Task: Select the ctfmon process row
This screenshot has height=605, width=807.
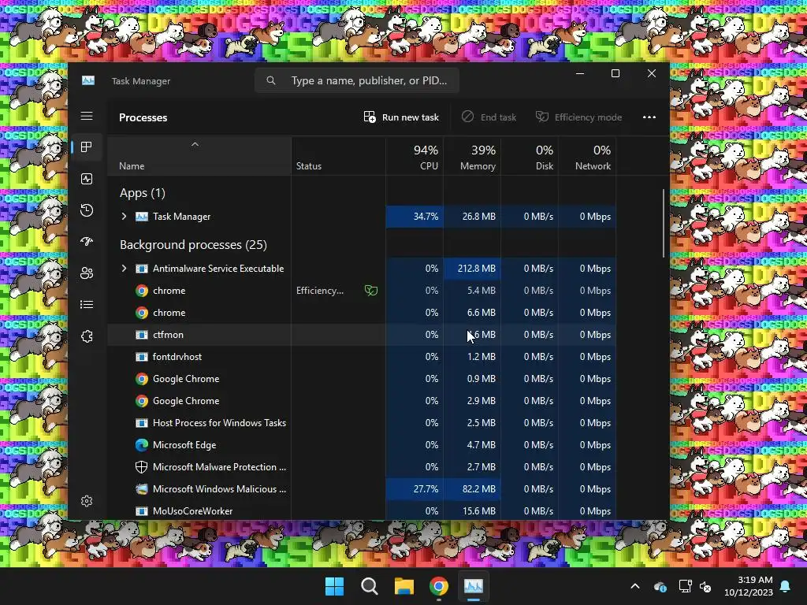Action: (362, 335)
